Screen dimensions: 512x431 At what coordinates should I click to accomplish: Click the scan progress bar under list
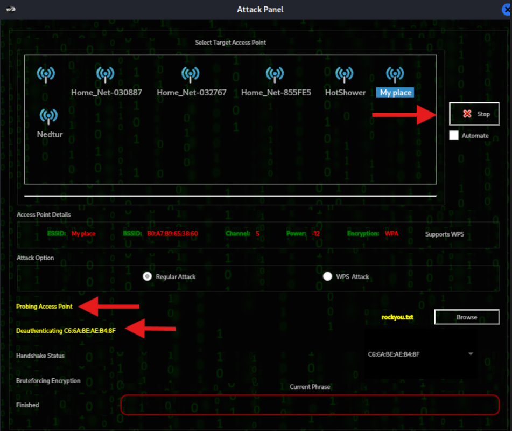coord(230,196)
